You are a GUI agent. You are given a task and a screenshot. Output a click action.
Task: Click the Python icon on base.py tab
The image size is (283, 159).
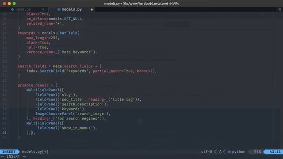(x=12, y=9)
